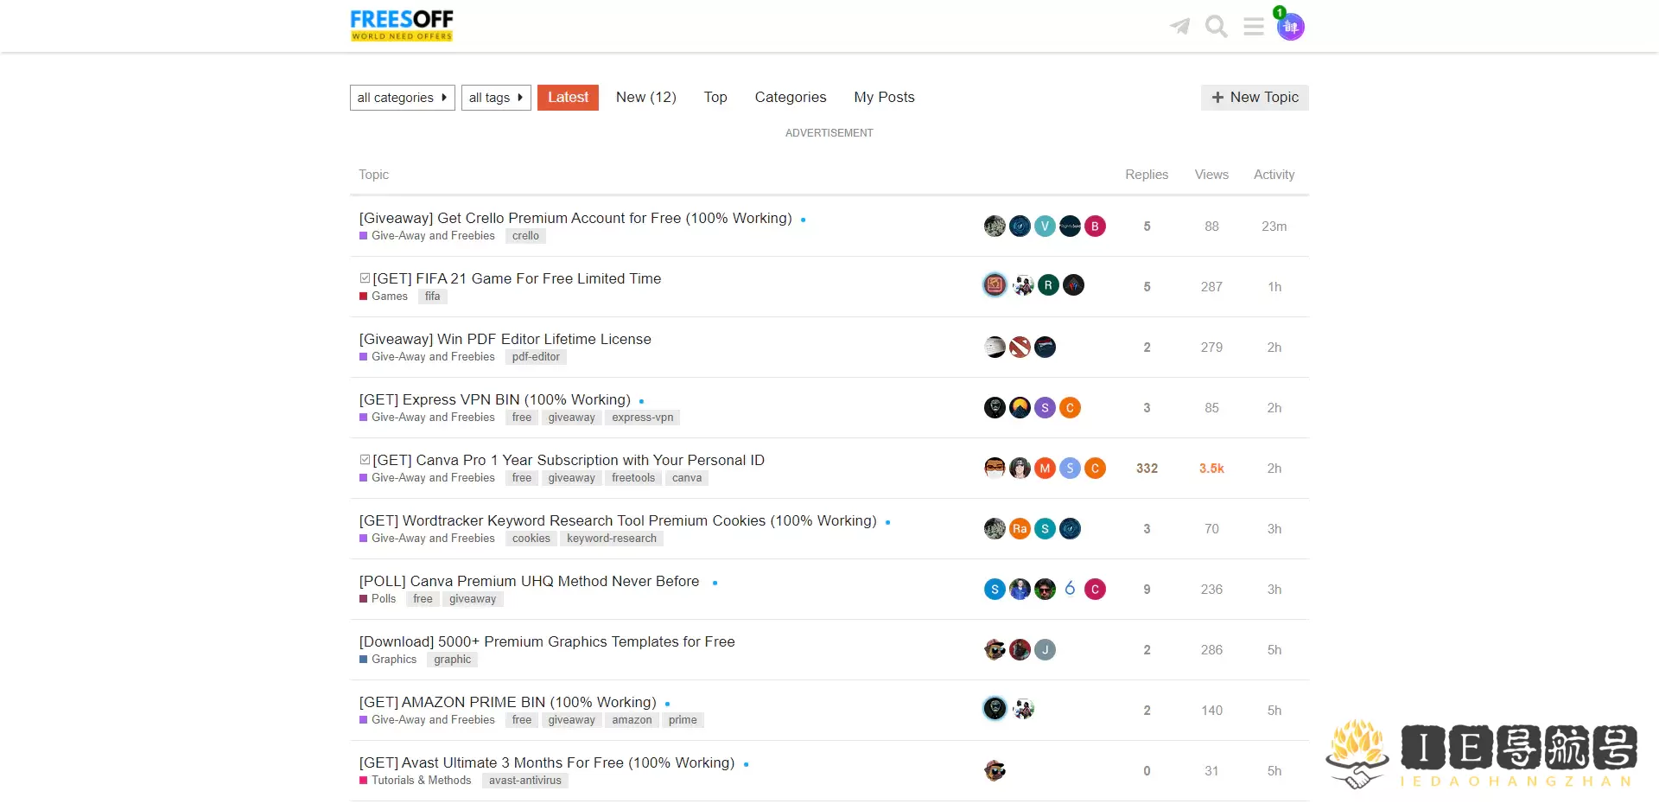Viewport: 1659px width, 810px height.
Task: Open the Games category under FIFA 21
Action: click(x=384, y=297)
